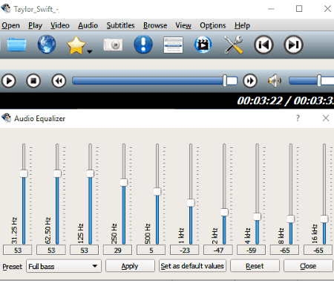Start playback with the play button
This screenshot has width=334, height=281.
click(x=9, y=81)
